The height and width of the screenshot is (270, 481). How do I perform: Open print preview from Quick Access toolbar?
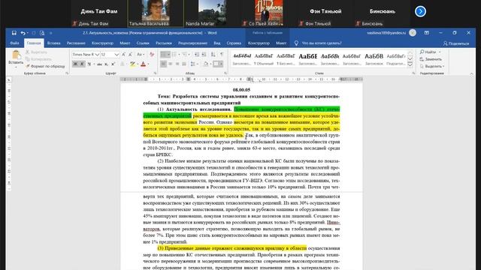(42, 33)
